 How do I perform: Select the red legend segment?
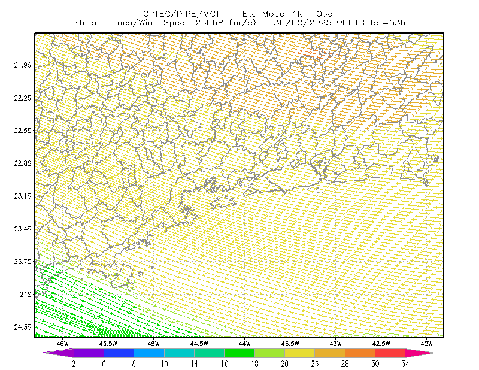[390, 353]
